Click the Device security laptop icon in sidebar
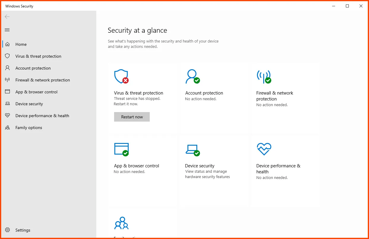Viewport: 369px width, 239px height. [7, 104]
